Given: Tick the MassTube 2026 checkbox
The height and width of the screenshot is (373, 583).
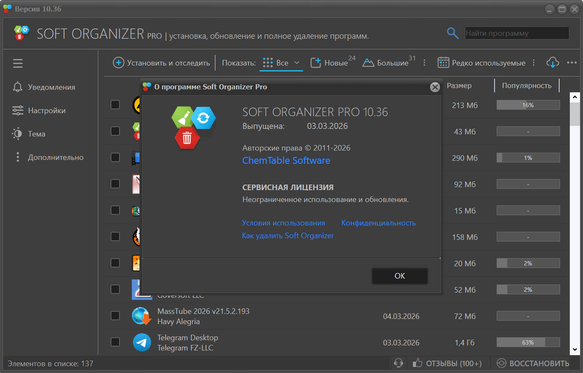Looking at the screenshot, I should pos(115,316).
